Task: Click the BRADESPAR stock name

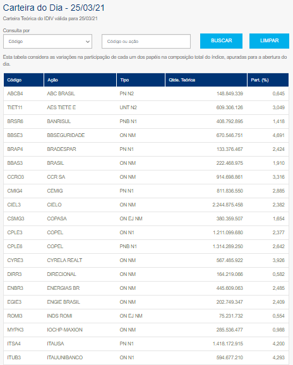Action: click(61, 149)
